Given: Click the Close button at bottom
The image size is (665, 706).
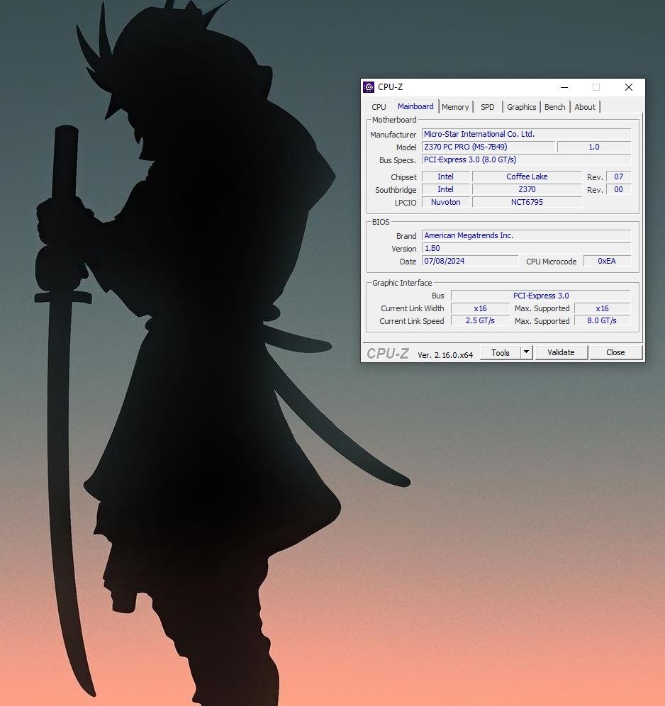Looking at the screenshot, I should coord(615,352).
